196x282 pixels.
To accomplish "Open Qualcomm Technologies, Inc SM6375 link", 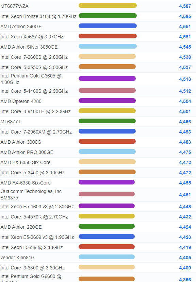I will point(31,195).
